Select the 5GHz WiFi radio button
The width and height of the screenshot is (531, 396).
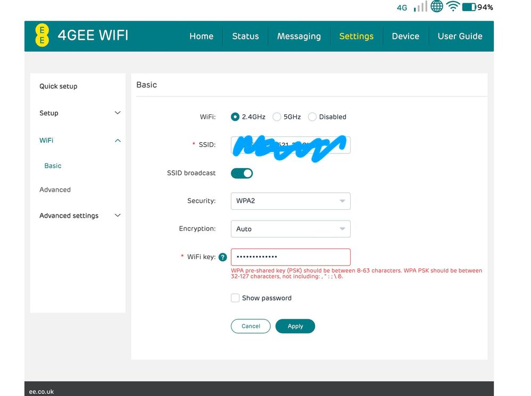point(277,117)
